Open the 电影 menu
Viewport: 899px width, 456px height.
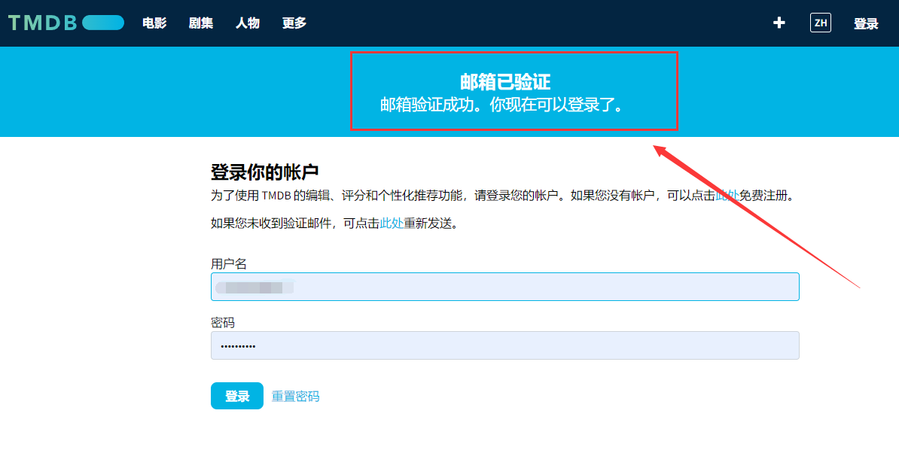tap(154, 23)
